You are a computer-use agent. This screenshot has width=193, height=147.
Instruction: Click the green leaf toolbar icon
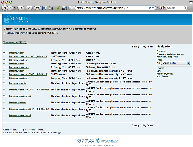coord(58,8)
